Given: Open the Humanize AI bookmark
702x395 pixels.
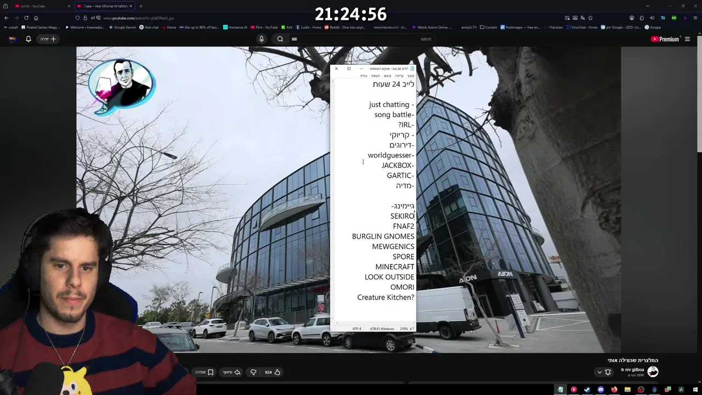Looking at the screenshot, I should click(x=235, y=27).
